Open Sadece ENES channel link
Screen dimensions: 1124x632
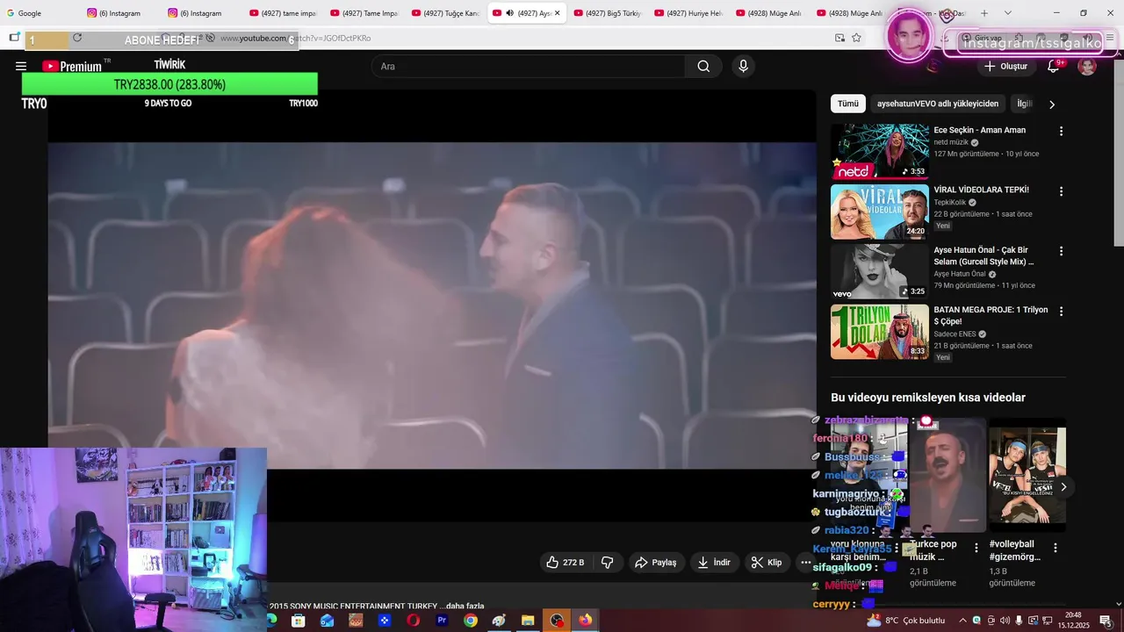click(x=955, y=334)
